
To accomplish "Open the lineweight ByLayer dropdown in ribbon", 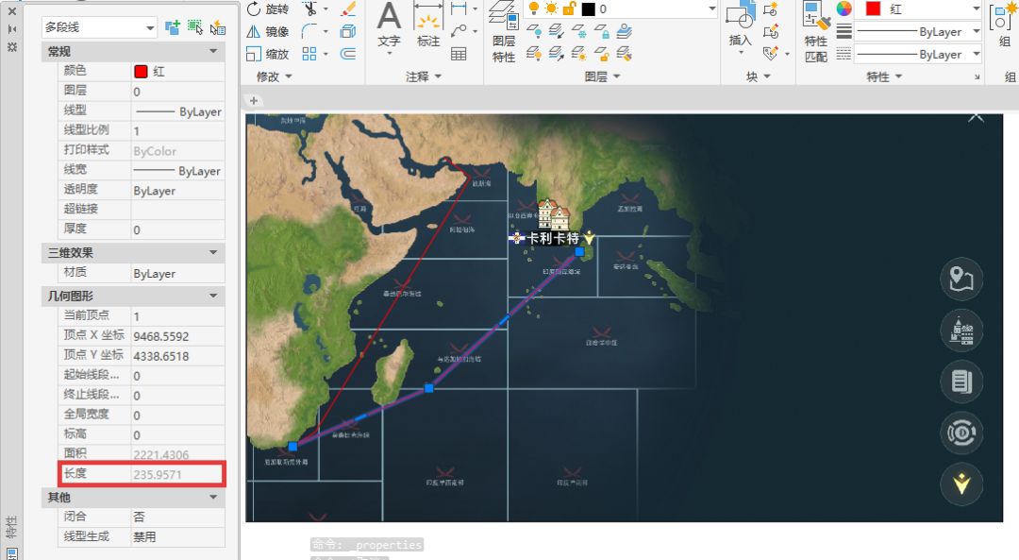I will pyautogui.click(x=977, y=31).
